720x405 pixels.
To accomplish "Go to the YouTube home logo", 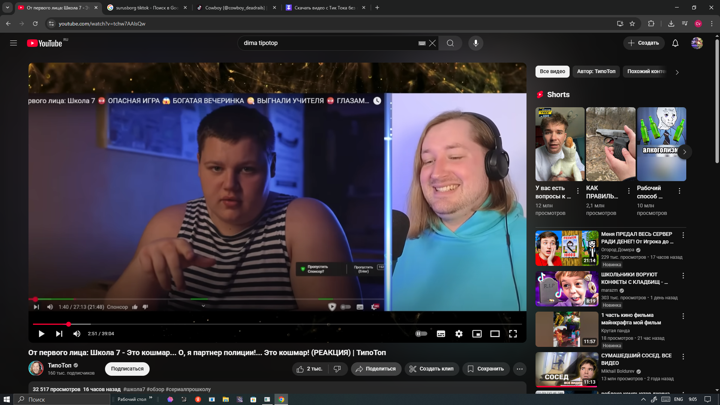I will pos(45,43).
